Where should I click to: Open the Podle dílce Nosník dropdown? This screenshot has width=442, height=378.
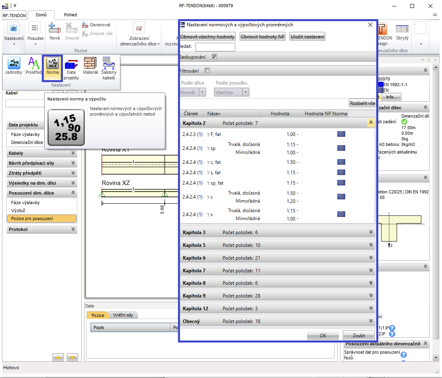(193, 93)
